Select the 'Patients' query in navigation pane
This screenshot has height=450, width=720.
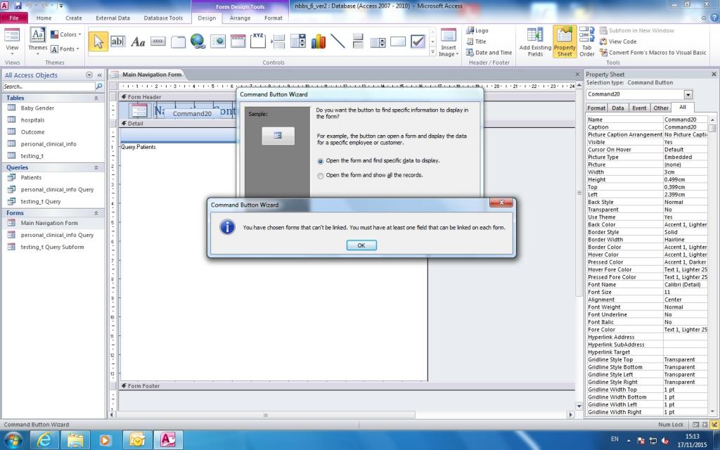pos(31,178)
